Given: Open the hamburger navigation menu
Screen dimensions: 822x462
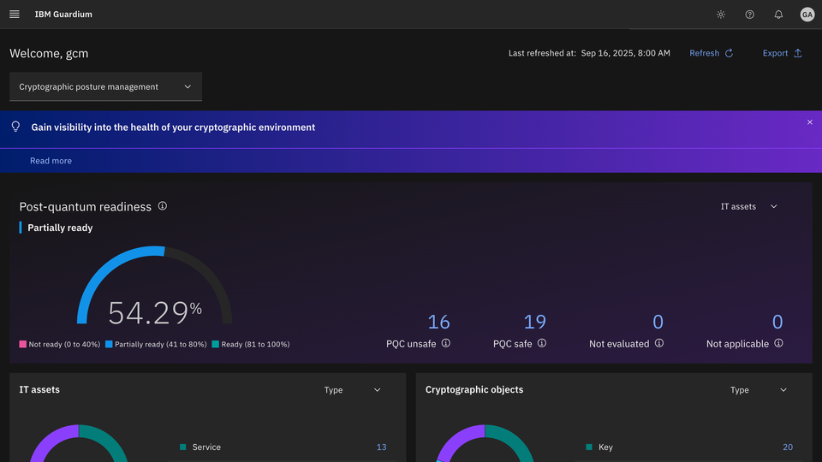Looking at the screenshot, I should pyautogui.click(x=15, y=15).
